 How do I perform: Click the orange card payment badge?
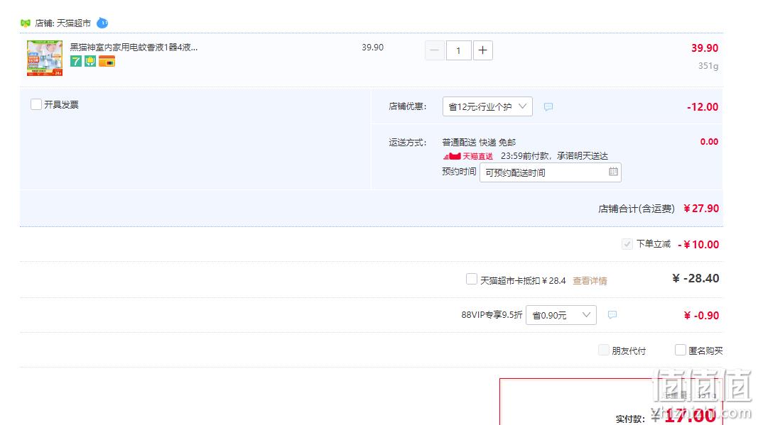(x=107, y=61)
